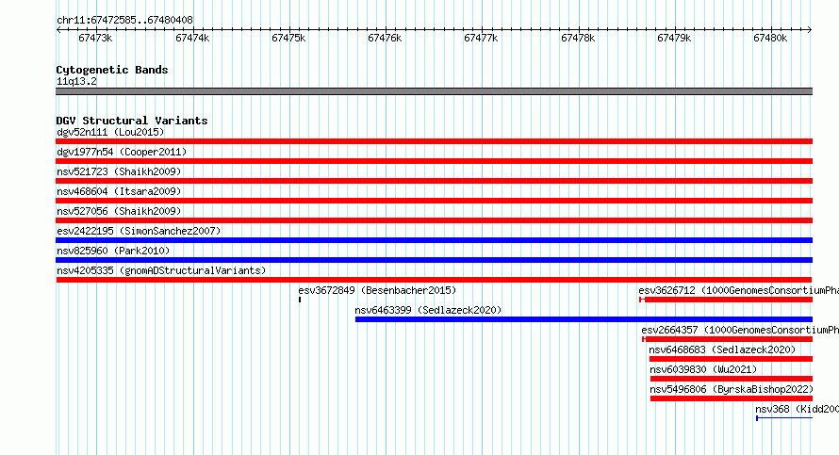Select blue bar under esv2422195
Viewport: 839px width, 455px height.
(434, 240)
